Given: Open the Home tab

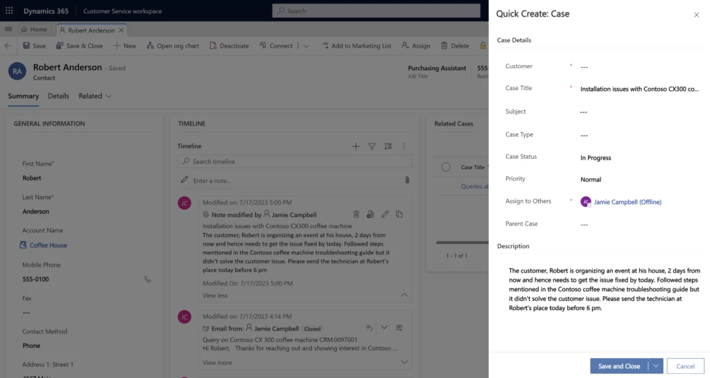Looking at the screenshot, I should [34, 30].
